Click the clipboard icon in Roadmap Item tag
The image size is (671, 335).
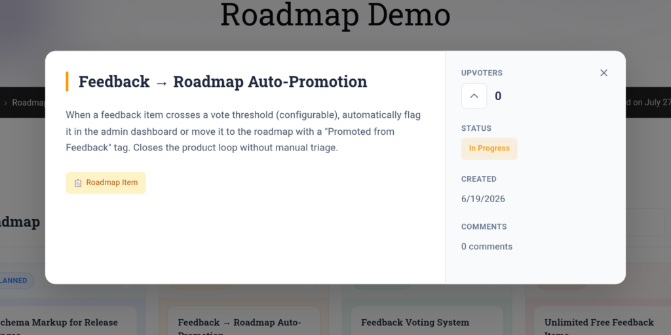tap(78, 183)
